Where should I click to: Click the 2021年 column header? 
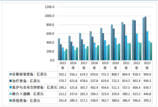126,66
